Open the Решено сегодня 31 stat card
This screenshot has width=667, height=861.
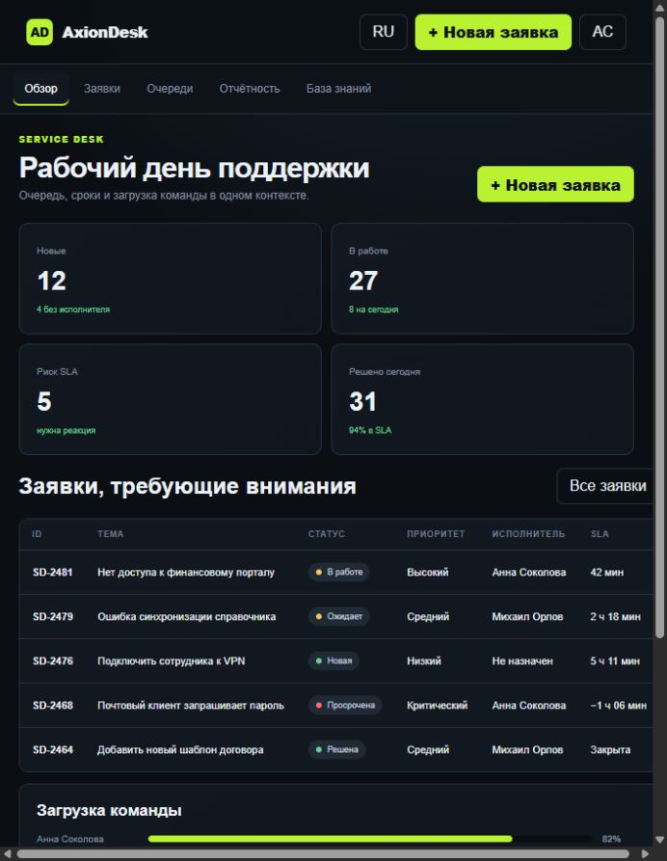click(x=483, y=399)
